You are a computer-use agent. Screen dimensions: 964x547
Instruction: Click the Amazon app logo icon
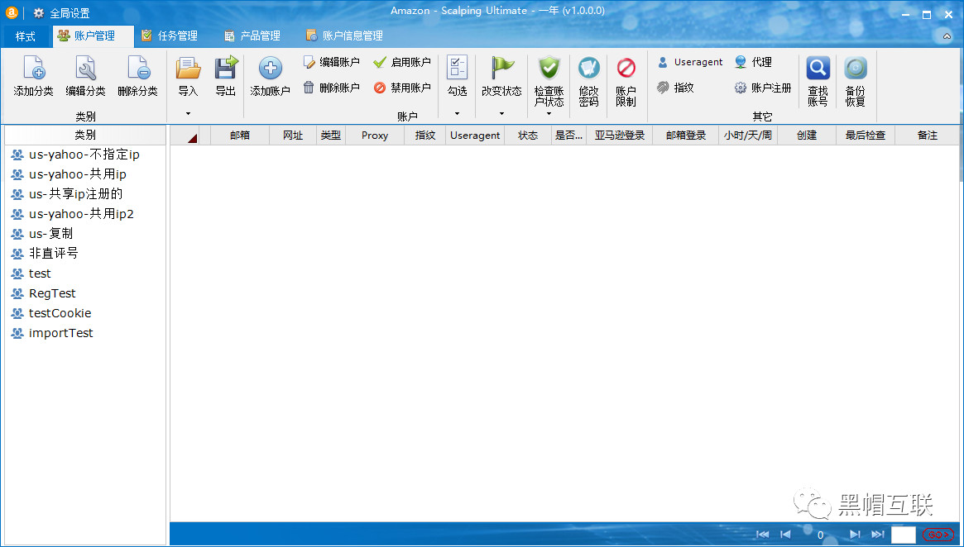(11, 13)
